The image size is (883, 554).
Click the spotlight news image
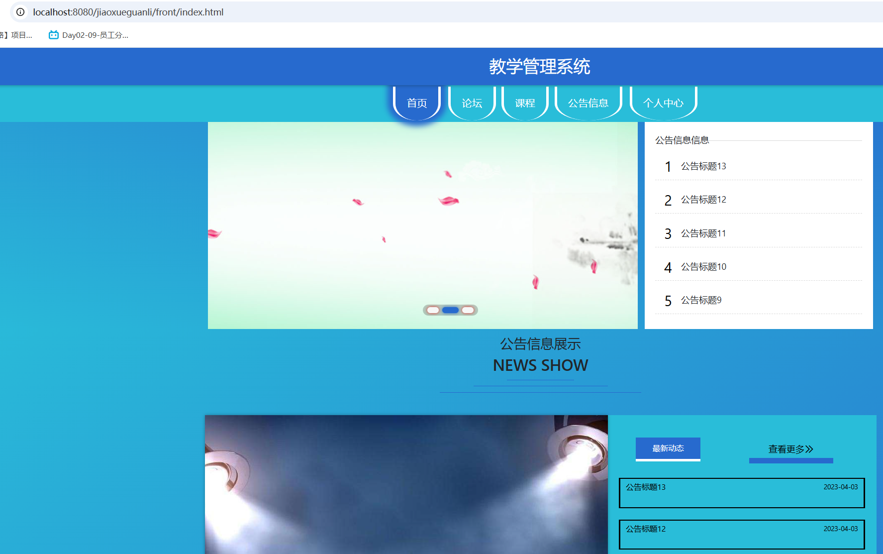point(406,484)
